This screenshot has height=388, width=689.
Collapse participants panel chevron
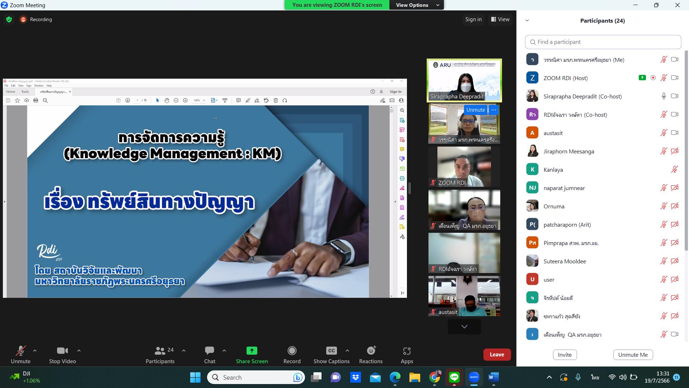527,20
